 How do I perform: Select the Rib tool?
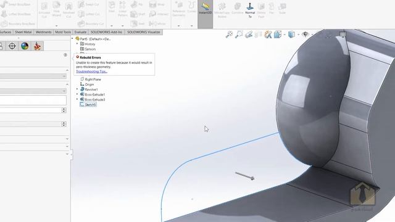tap(137, 4)
